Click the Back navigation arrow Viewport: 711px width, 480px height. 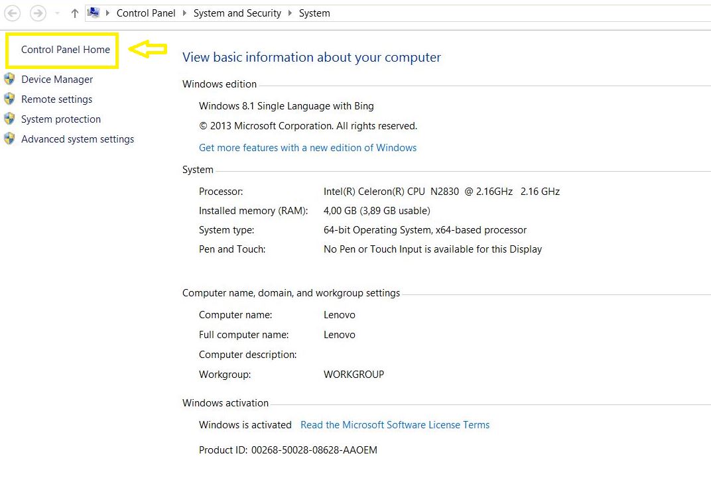click(13, 13)
